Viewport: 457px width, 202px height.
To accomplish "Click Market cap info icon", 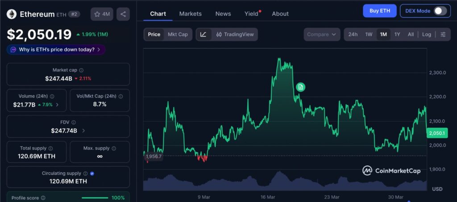I will 81,70.
